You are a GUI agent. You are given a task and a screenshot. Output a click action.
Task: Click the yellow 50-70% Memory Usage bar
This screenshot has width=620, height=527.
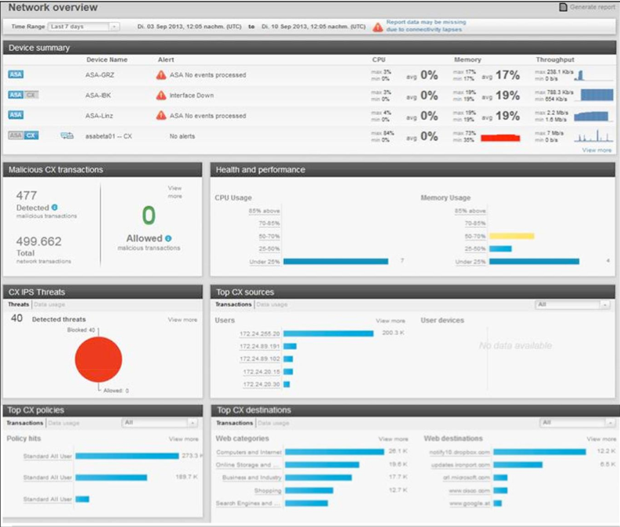(511, 236)
